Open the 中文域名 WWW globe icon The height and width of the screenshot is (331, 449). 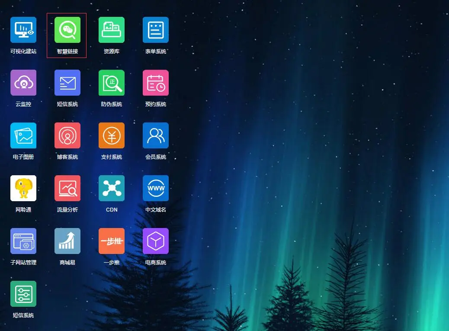pos(156,189)
